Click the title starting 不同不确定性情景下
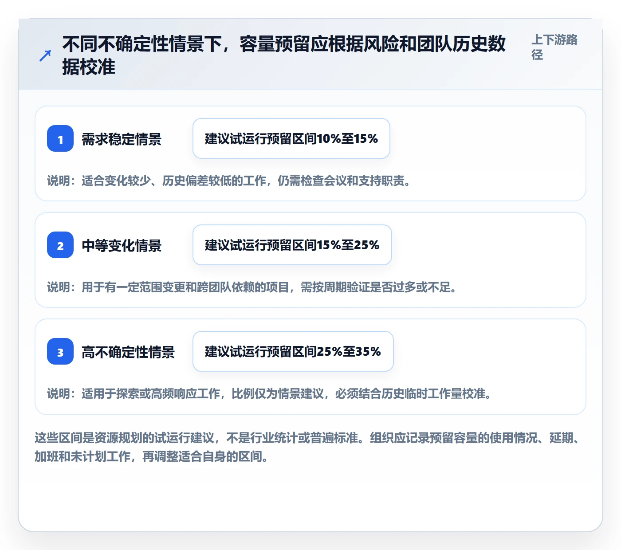 [284, 55]
